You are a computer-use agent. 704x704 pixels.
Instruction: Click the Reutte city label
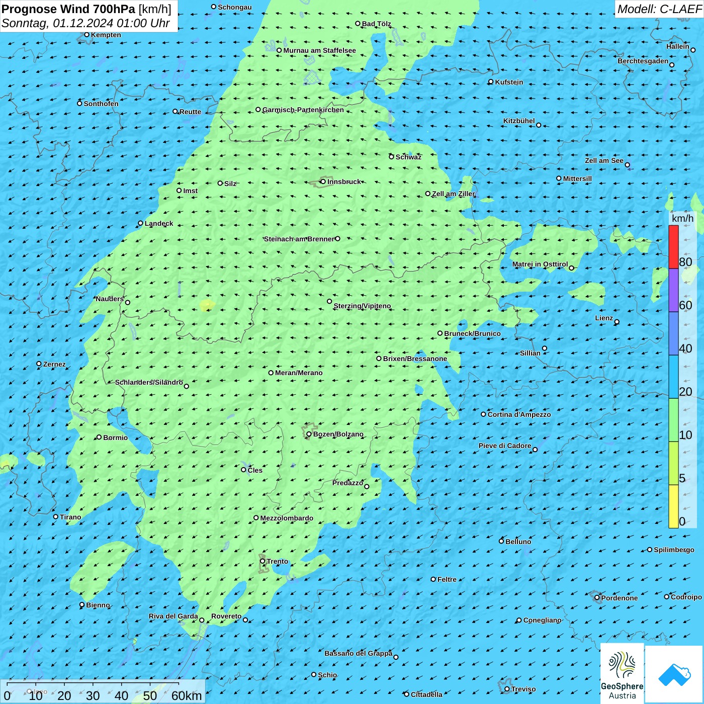(x=190, y=112)
